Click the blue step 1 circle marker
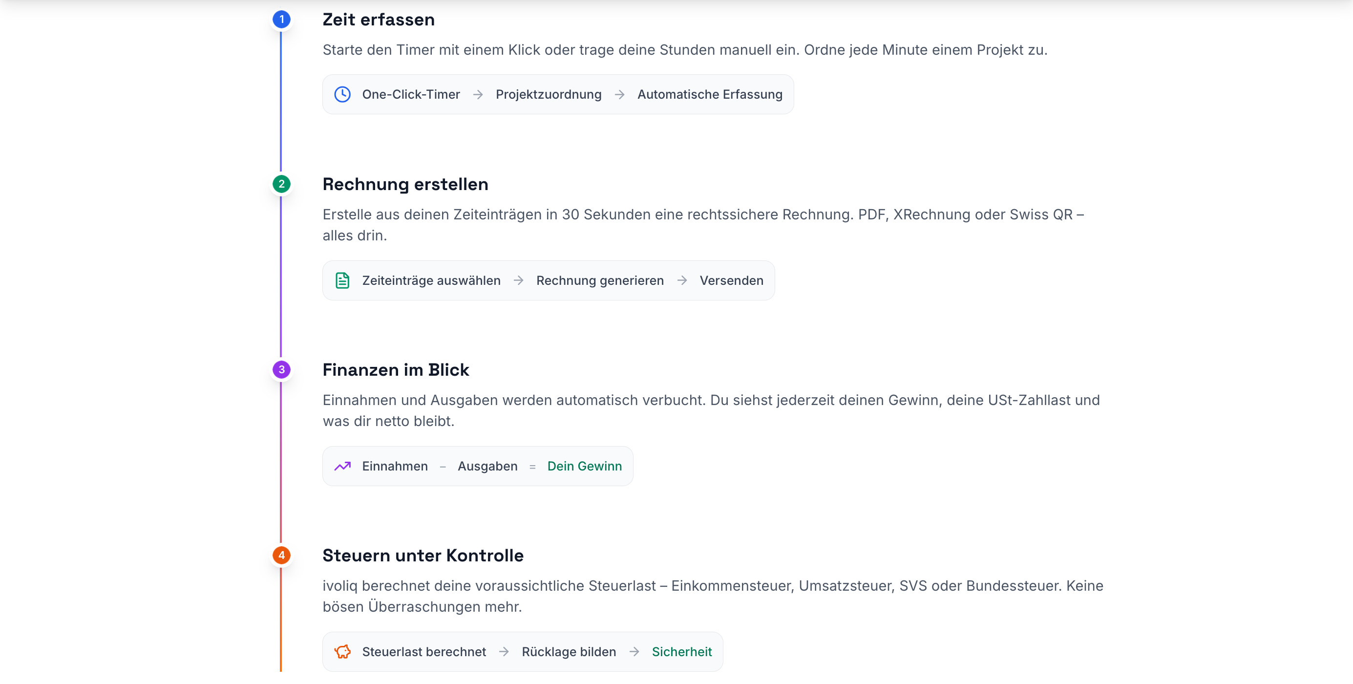This screenshot has height=684, width=1353. 281,20
